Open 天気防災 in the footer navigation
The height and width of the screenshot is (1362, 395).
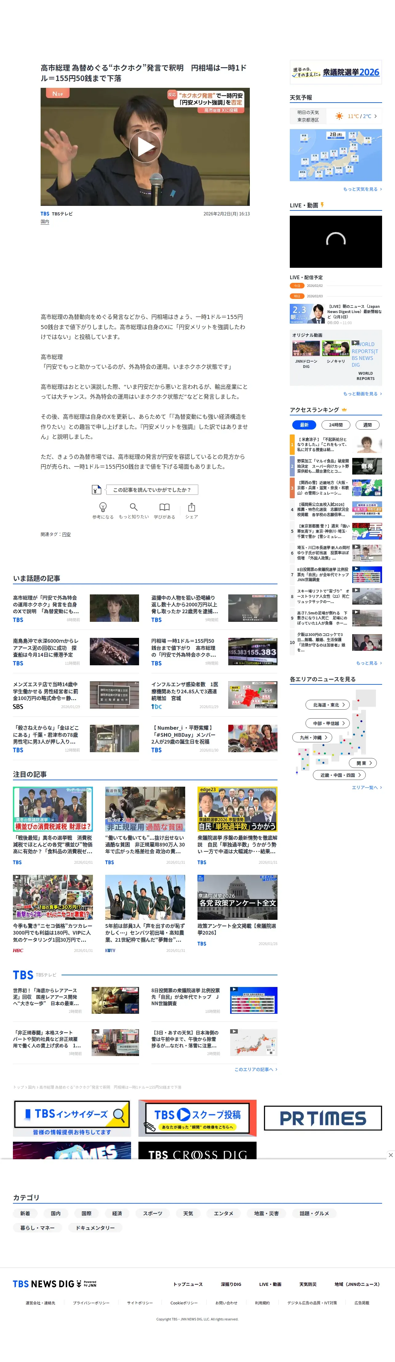[308, 1284]
